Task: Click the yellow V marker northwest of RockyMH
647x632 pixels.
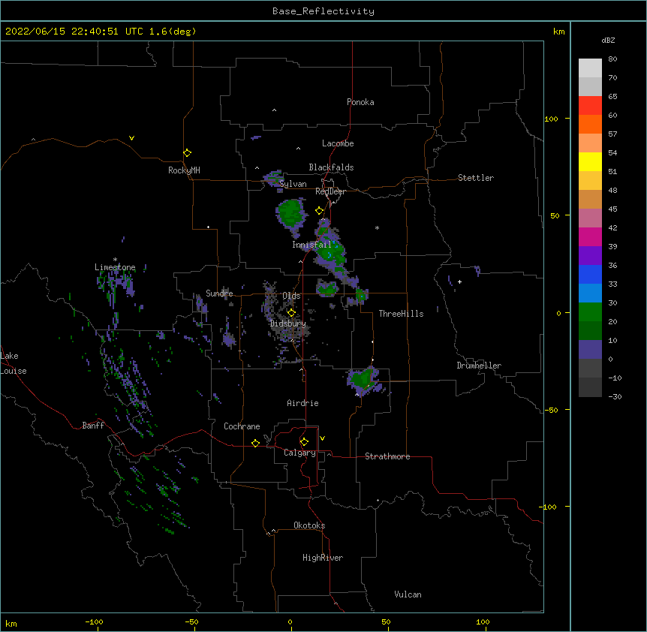Action: click(131, 138)
